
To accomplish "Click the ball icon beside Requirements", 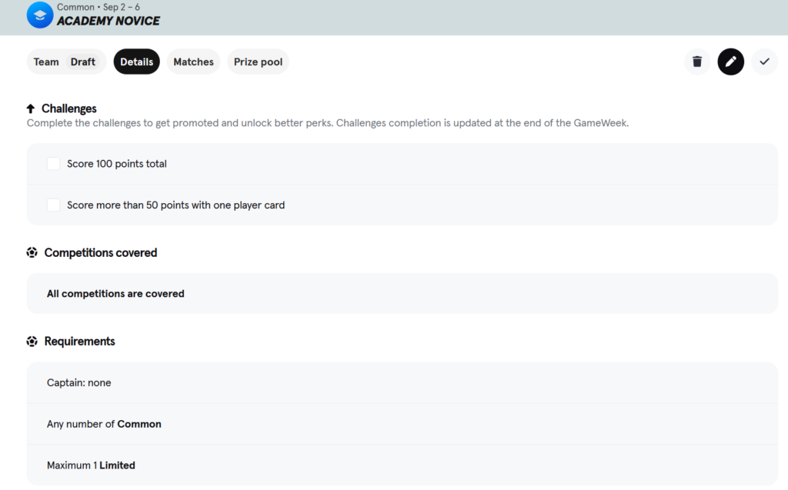I will 32,341.
